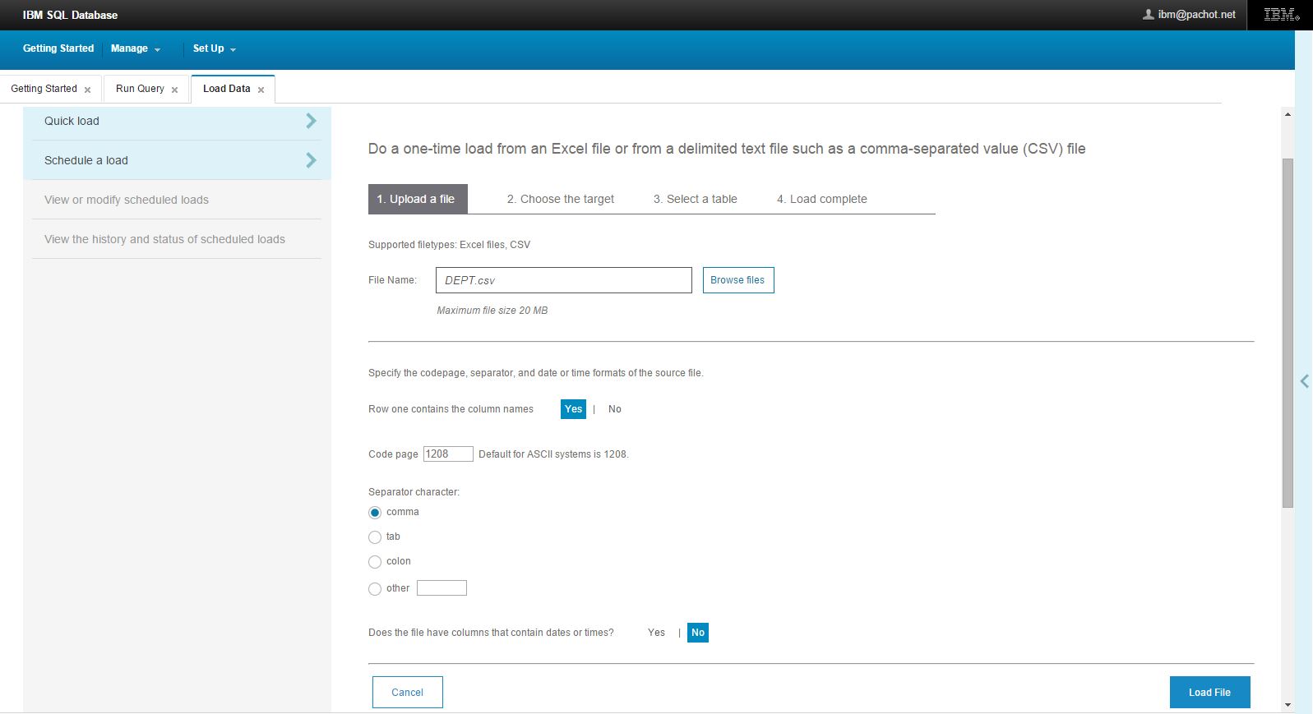
Task: Click the Code page input field
Action: [x=447, y=454]
